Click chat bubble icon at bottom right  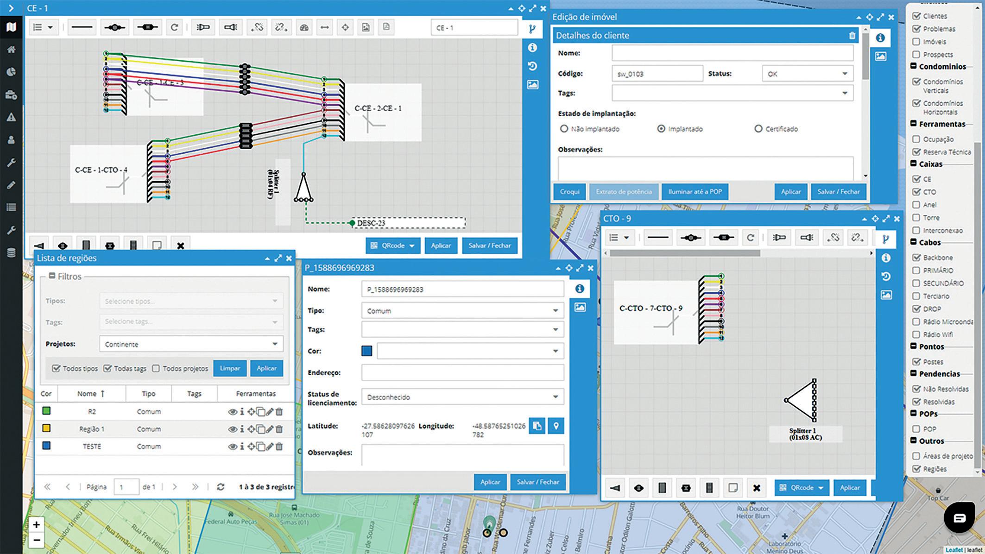tap(959, 518)
